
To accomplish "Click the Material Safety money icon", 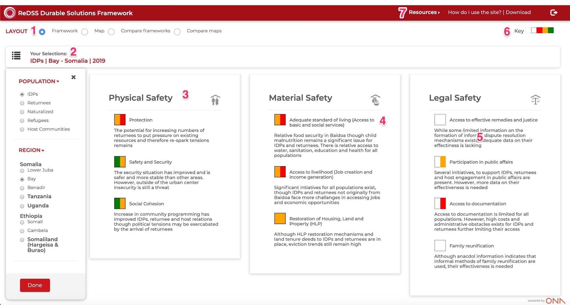I will click(x=376, y=100).
